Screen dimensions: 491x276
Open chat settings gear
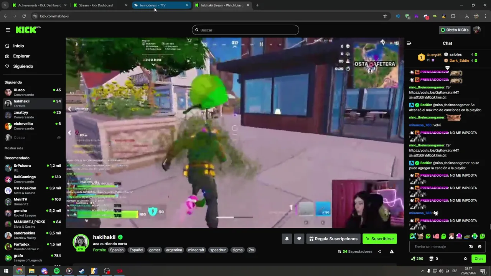click(465, 259)
